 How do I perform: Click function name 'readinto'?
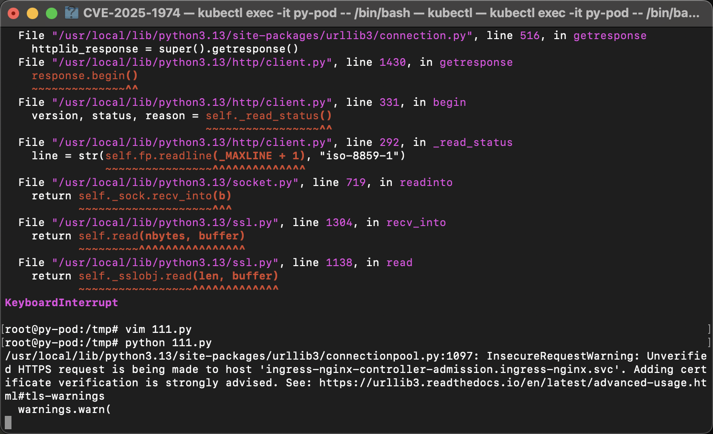click(x=426, y=182)
